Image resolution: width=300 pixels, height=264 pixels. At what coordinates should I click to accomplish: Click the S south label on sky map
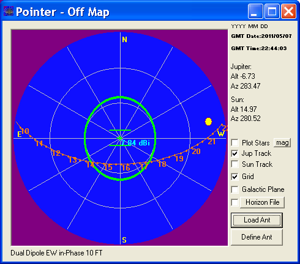tap(124, 240)
